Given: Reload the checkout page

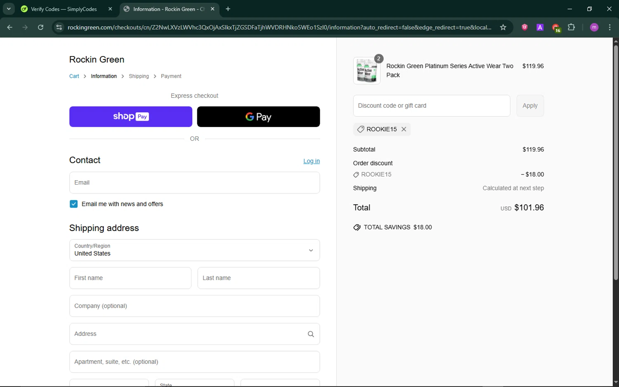Looking at the screenshot, I should 40,27.
